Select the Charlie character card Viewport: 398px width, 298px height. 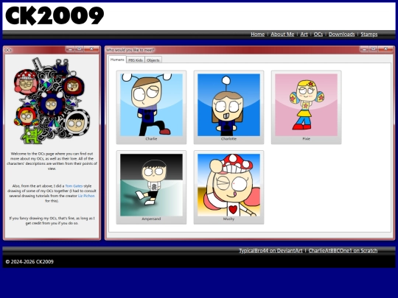click(151, 107)
